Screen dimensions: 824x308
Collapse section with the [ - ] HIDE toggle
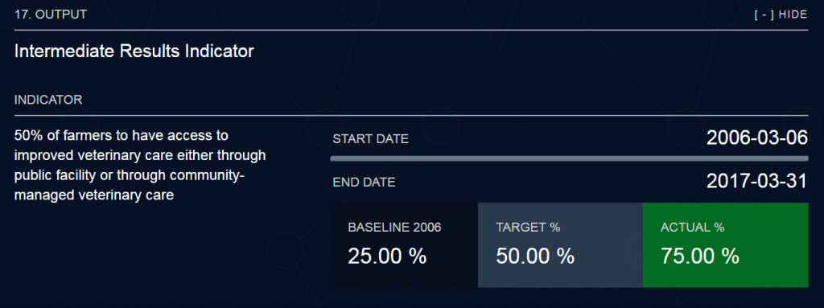(x=781, y=14)
